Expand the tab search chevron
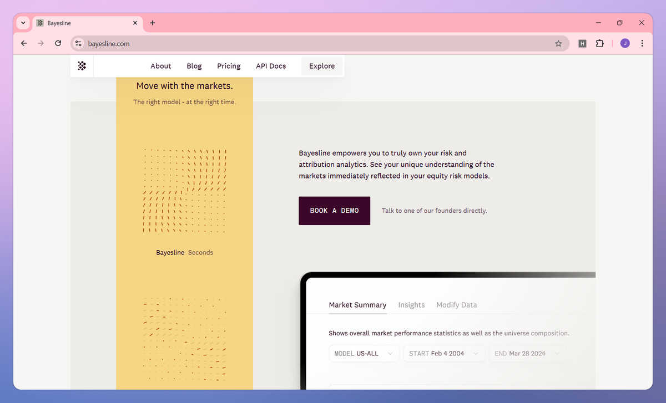The width and height of the screenshot is (666, 403). 23,23
